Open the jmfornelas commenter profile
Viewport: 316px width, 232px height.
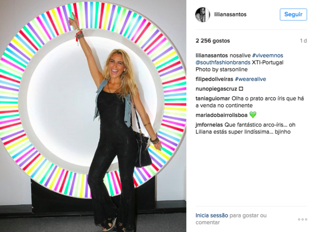(209, 125)
